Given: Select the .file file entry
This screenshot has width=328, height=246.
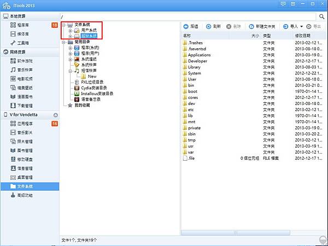Looking at the screenshot, I should [191, 159].
